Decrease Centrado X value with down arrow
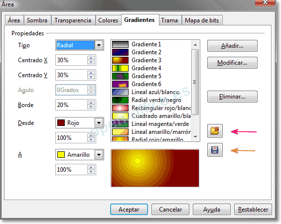Image resolution: width=281 pixels, height=224 pixels. (x=91, y=62)
